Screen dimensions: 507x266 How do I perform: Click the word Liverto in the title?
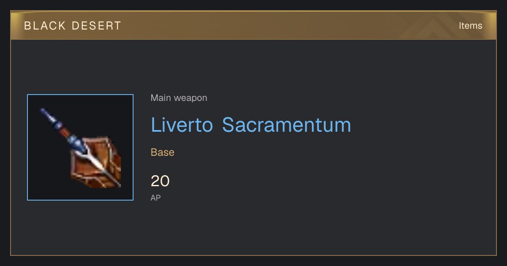pyautogui.click(x=182, y=125)
